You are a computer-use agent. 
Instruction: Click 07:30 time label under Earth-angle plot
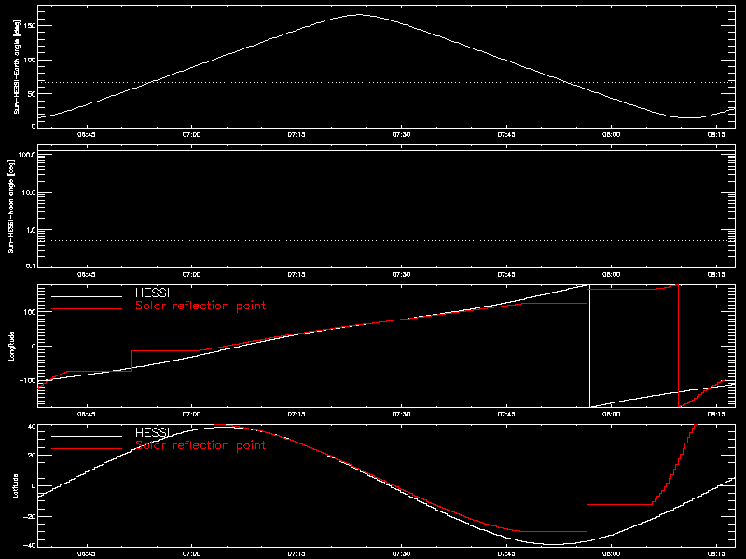click(x=401, y=134)
